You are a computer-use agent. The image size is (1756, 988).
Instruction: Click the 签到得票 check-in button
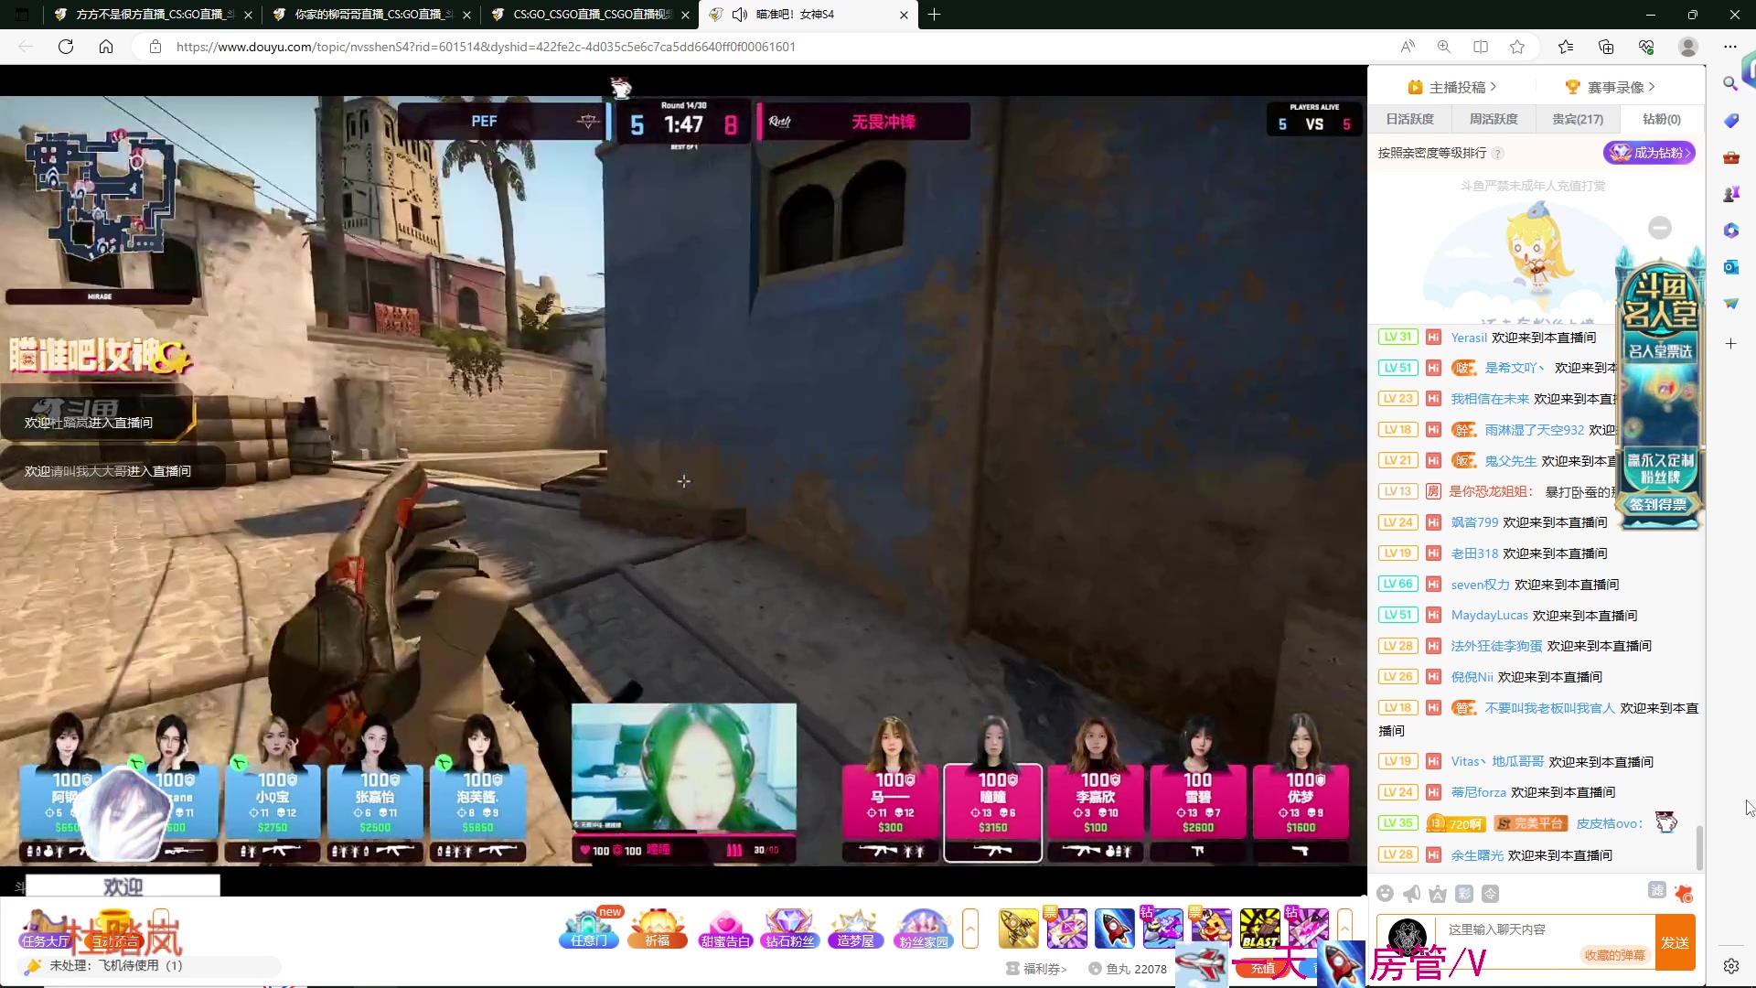coord(1658,505)
